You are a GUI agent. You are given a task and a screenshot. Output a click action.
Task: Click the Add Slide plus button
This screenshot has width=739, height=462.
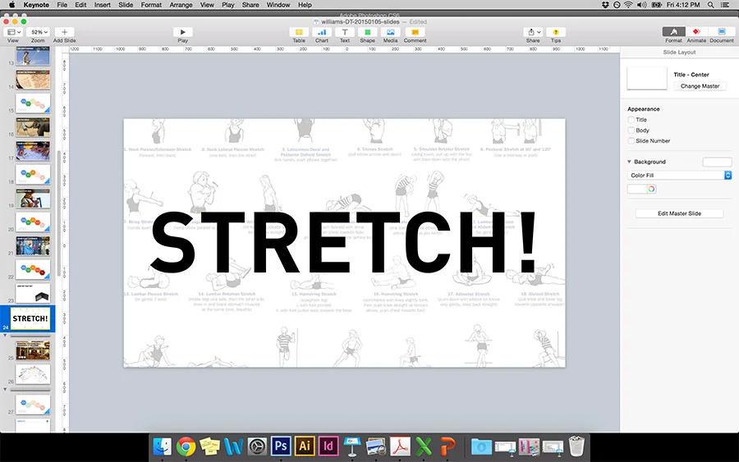pyautogui.click(x=65, y=32)
